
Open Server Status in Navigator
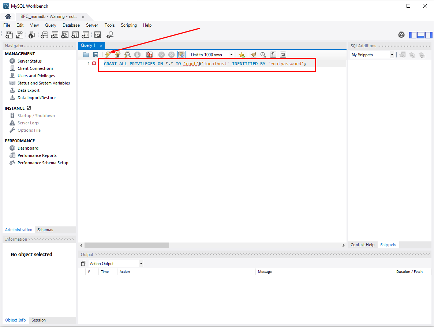tap(30, 61)
